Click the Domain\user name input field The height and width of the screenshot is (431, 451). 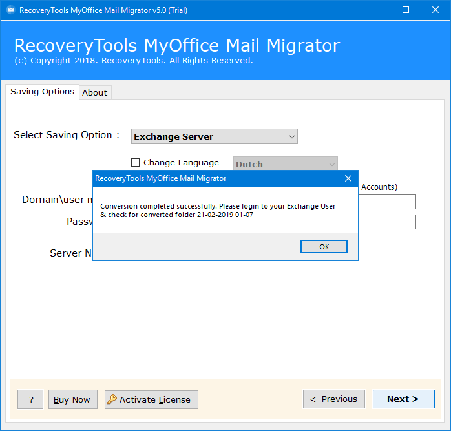point(387,202)
